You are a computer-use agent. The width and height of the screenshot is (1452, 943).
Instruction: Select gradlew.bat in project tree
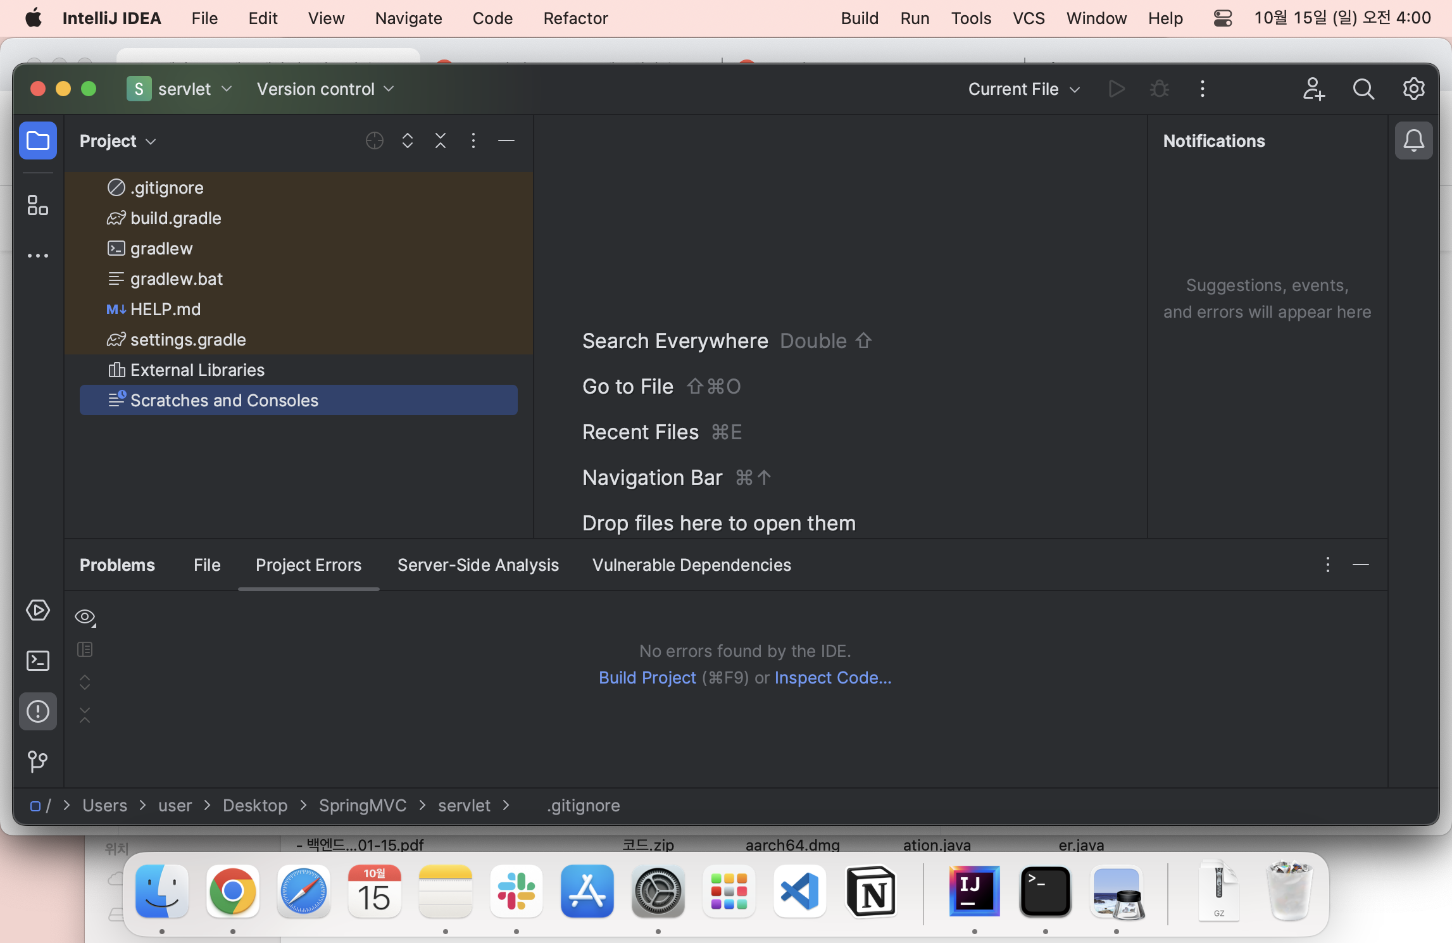299,278
